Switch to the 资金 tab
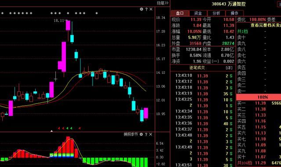The height and width of the screenshot is (167, 281). [x=198, y=13]
